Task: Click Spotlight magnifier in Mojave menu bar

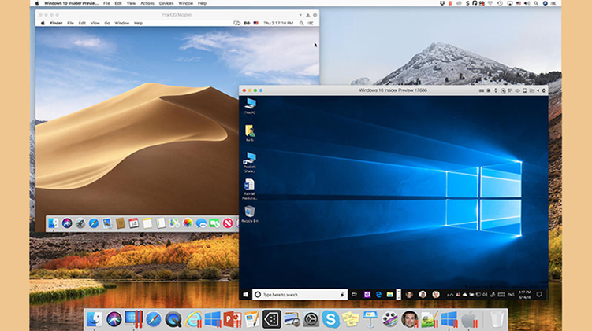Action: pos(301,23)
